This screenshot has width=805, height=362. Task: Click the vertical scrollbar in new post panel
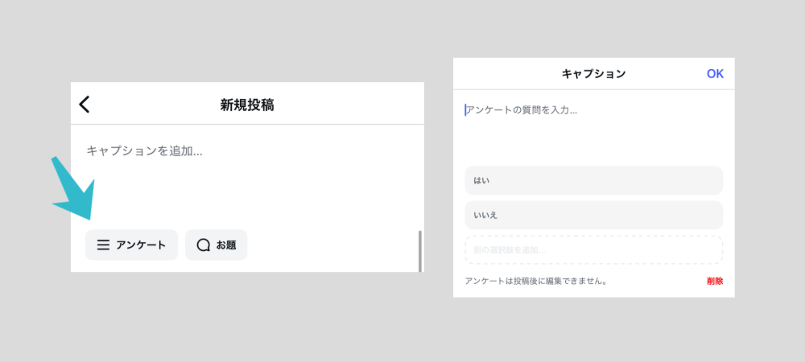[419, 250]
